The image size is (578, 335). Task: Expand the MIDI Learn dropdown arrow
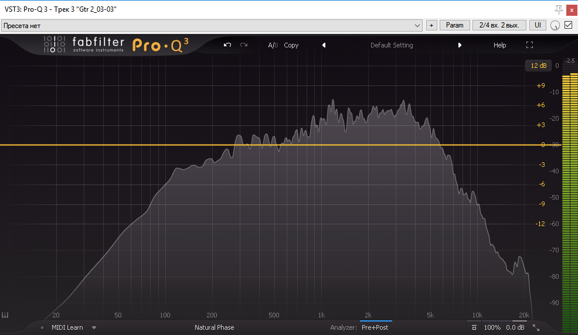94,327
